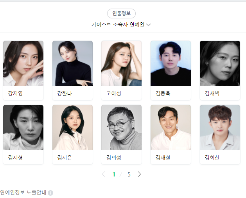Click the 연예인정보 노출안내 text
This screenshot has width=246, height=198.
[23, 193]
